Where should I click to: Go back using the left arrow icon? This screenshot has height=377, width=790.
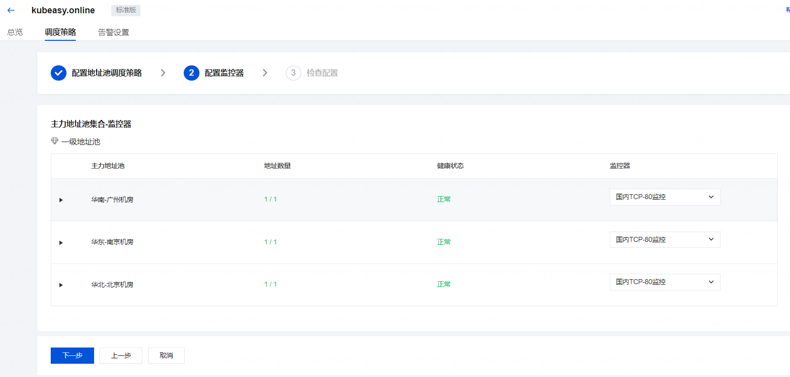11,10
